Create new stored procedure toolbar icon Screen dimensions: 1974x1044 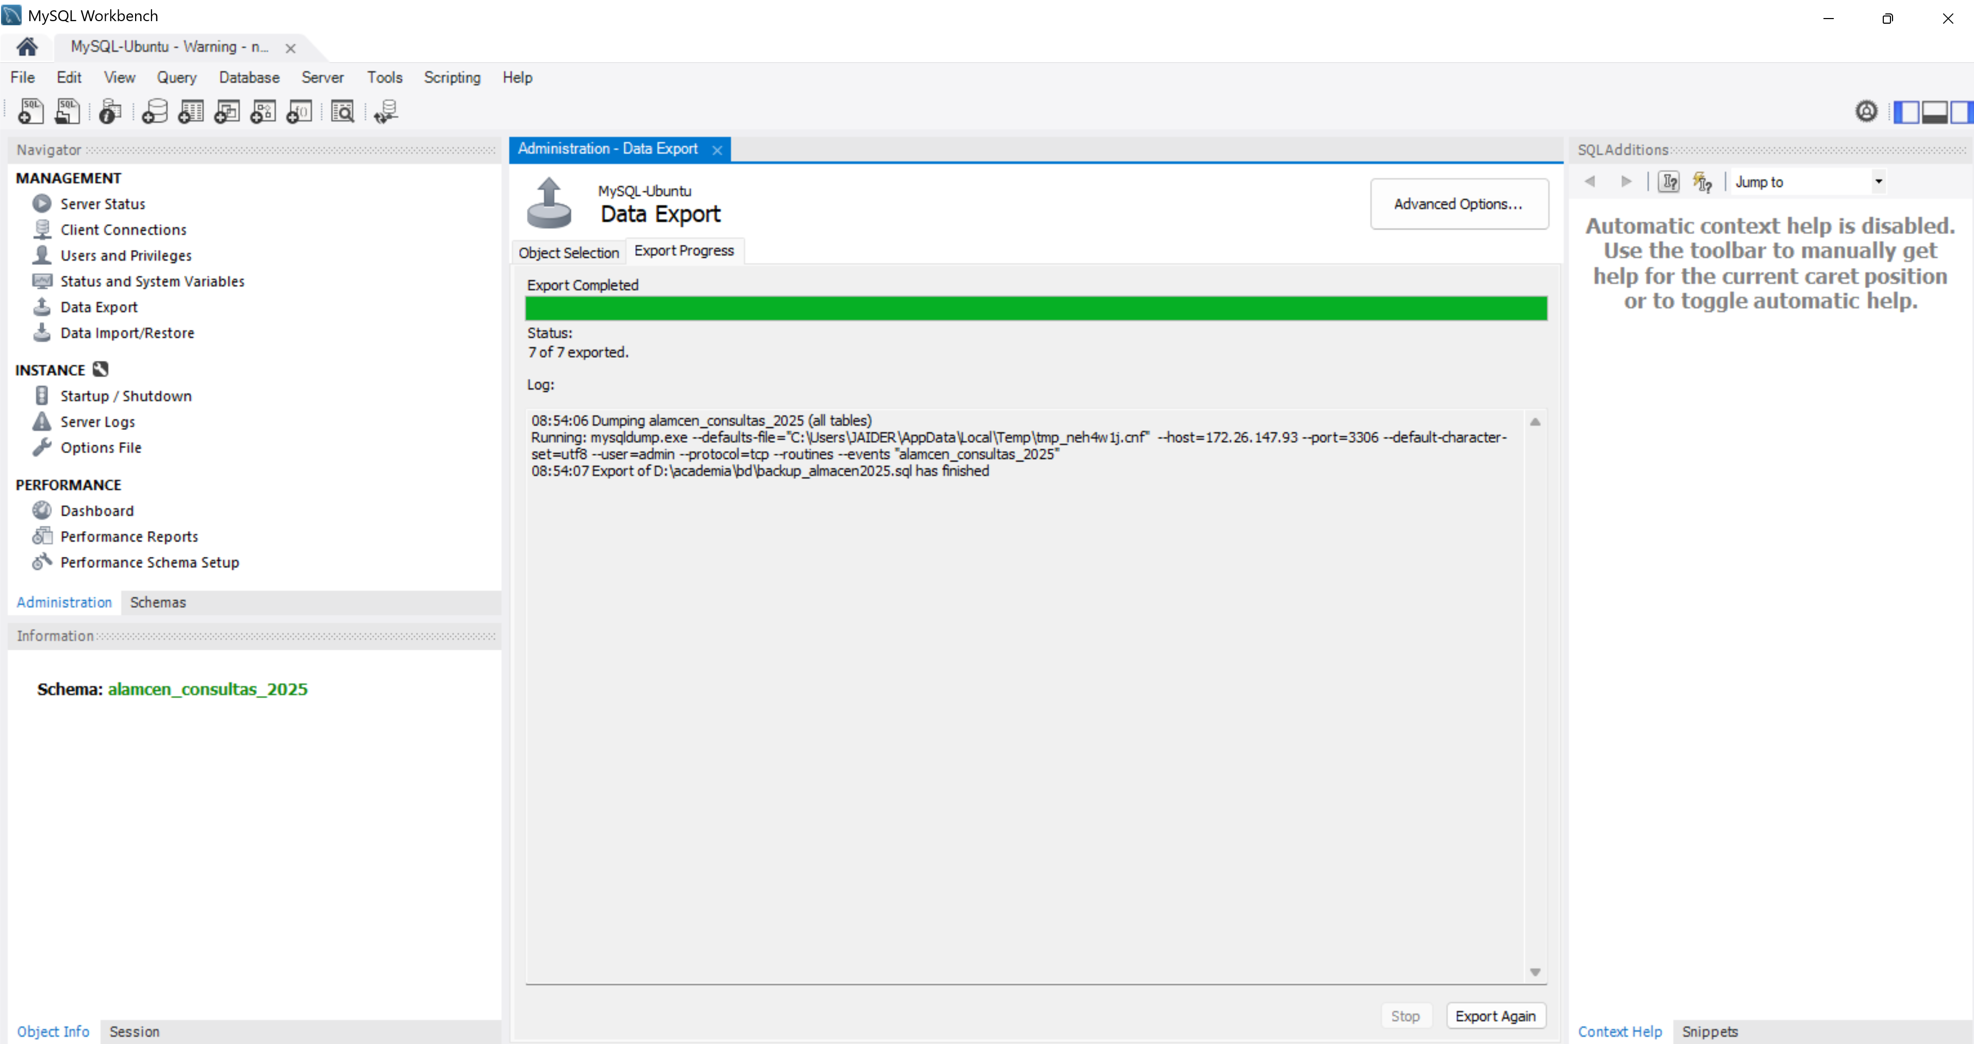pos(263,111)
